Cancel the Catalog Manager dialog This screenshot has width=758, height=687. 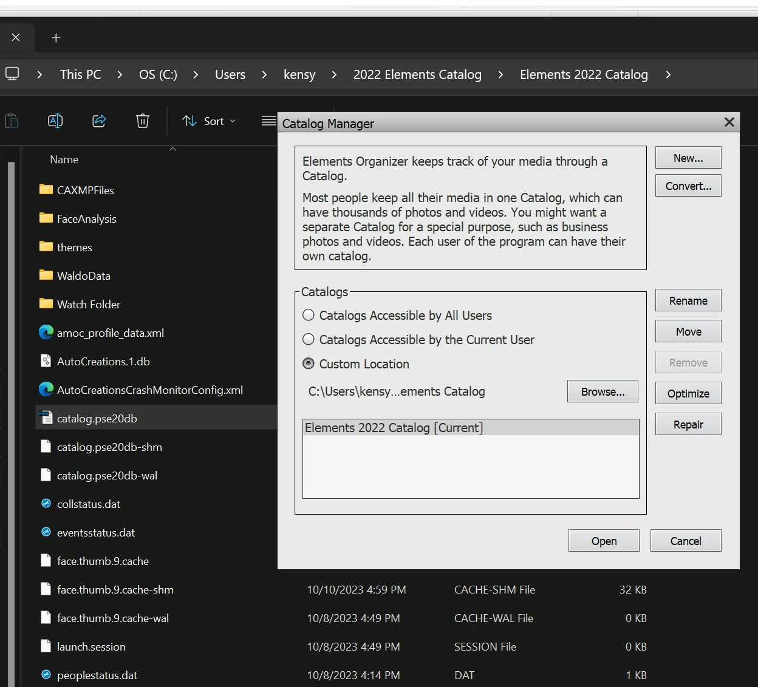[x=686, y=541]
